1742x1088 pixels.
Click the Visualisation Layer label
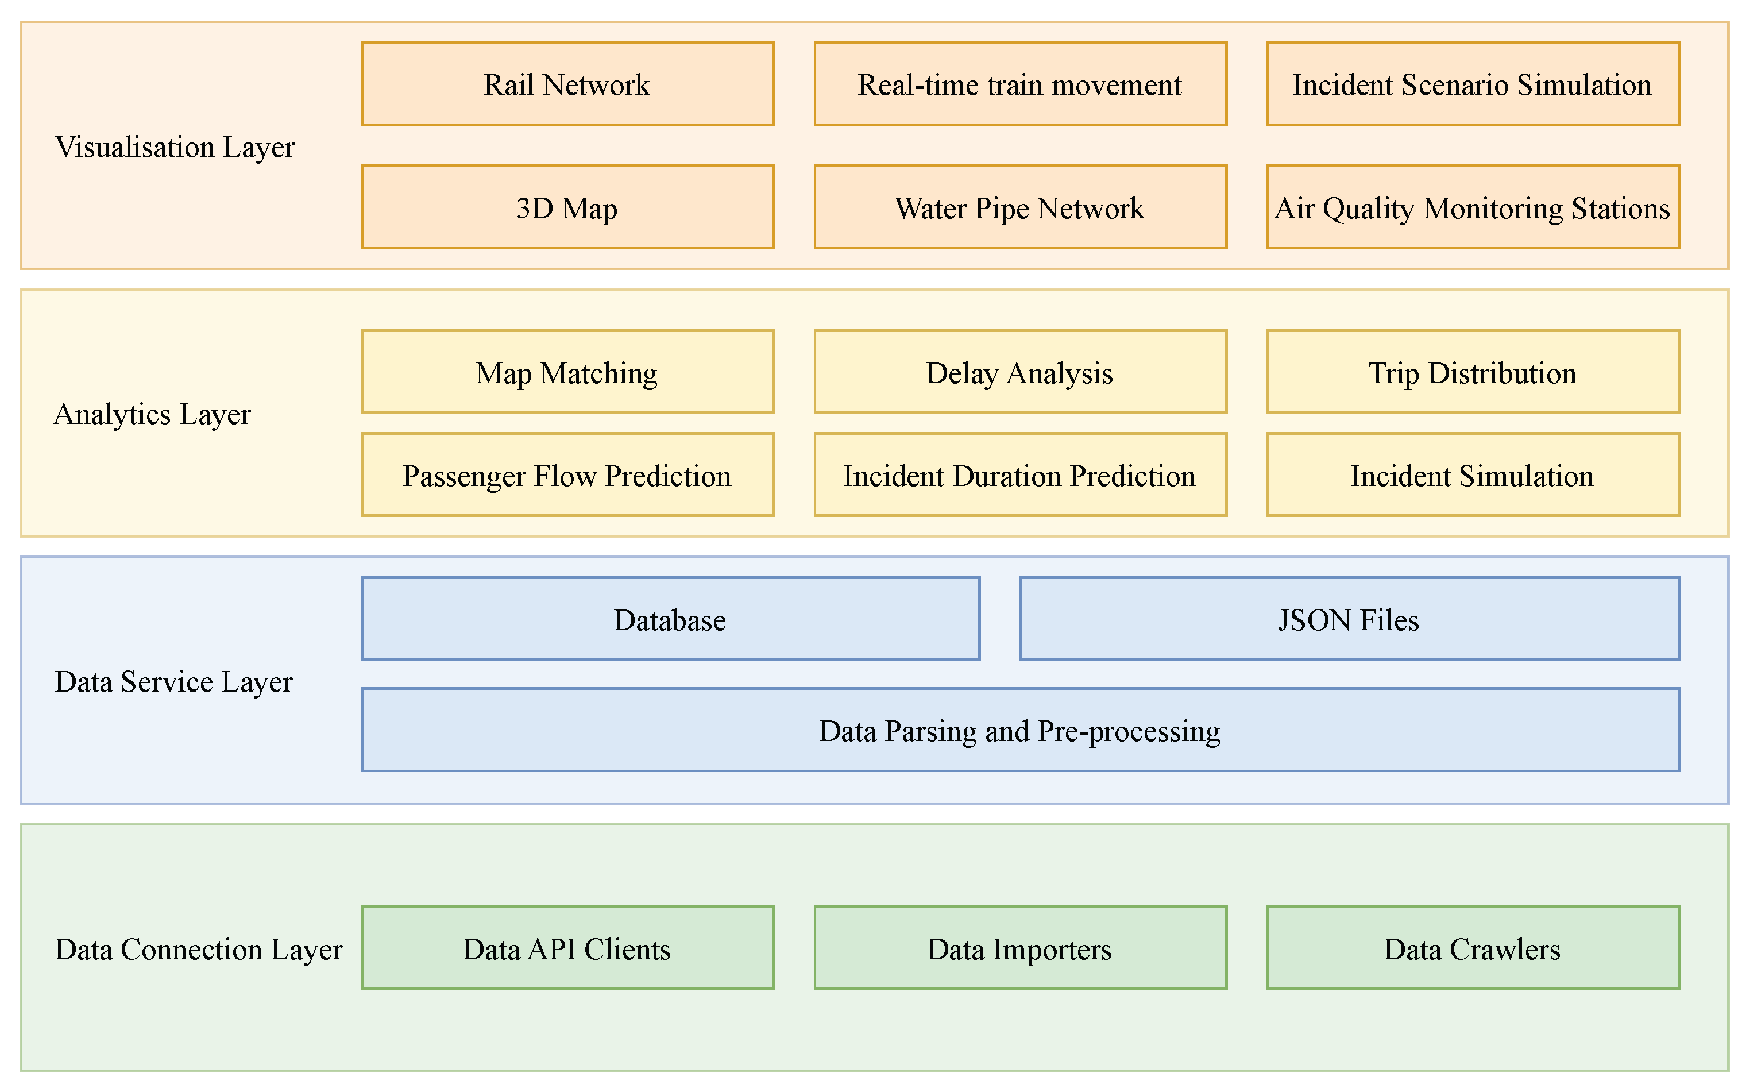(175, 147)
